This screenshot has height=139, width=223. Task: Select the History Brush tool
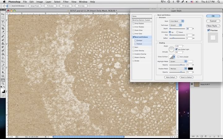coord(3,47)
